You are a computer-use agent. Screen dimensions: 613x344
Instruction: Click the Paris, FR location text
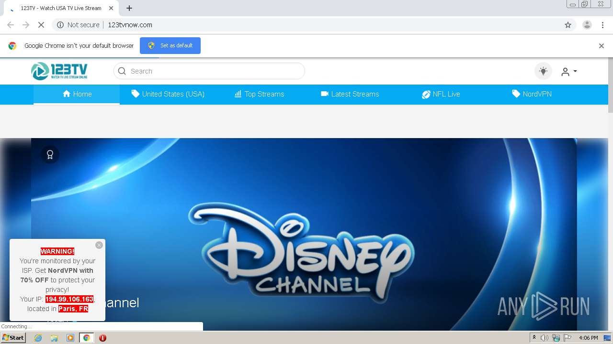(x=73, y=309)
